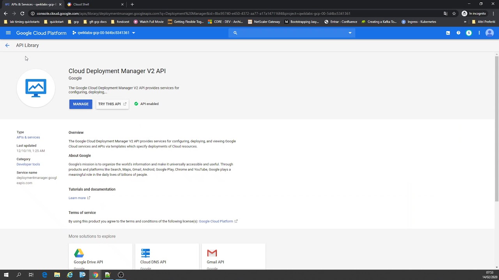Close the Cloud Shell browser tab

[122, 4]
